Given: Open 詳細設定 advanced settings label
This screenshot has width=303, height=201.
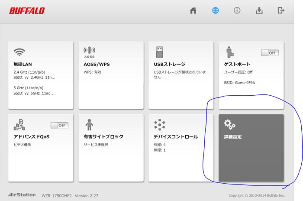Looking at the screenshot, I should pos(233,137).
